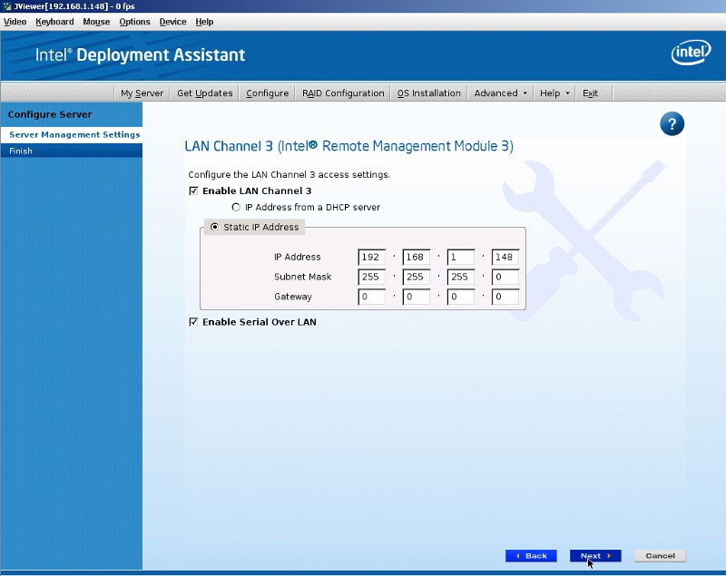726x576 pixels.
Task: Open the Mouse menu
Action: 96,22
